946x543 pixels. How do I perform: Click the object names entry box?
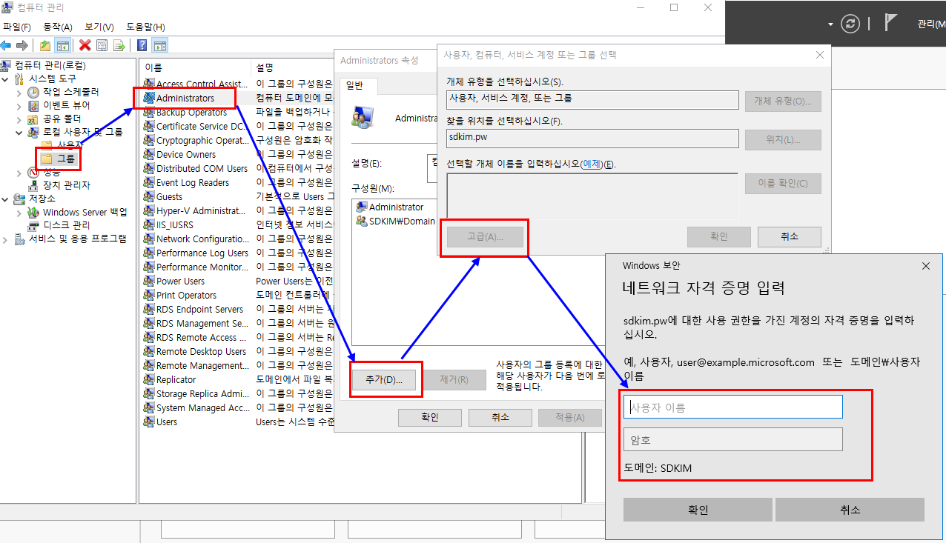(x=592, y=196)
